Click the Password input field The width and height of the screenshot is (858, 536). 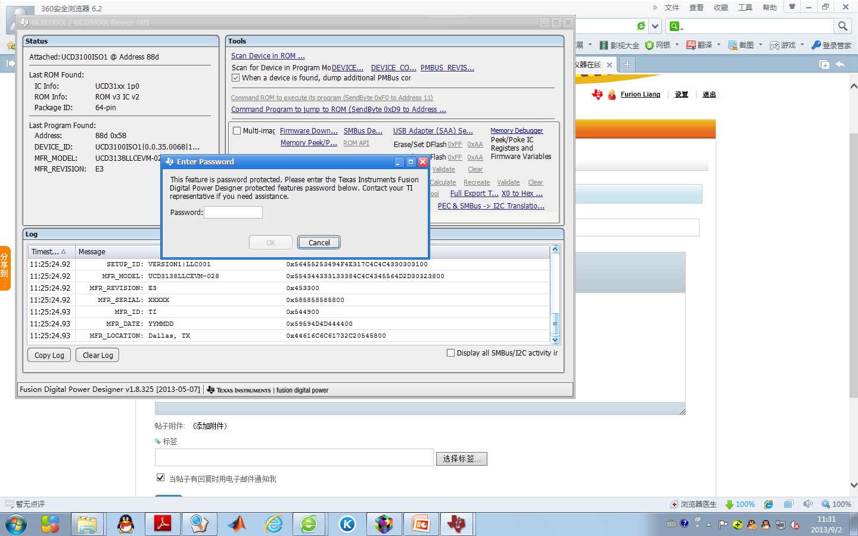(233, 212)
